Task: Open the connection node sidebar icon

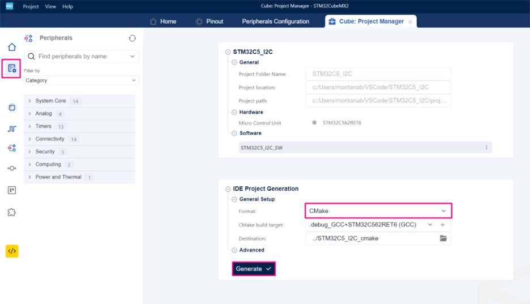Action: (x=12, y=168)
